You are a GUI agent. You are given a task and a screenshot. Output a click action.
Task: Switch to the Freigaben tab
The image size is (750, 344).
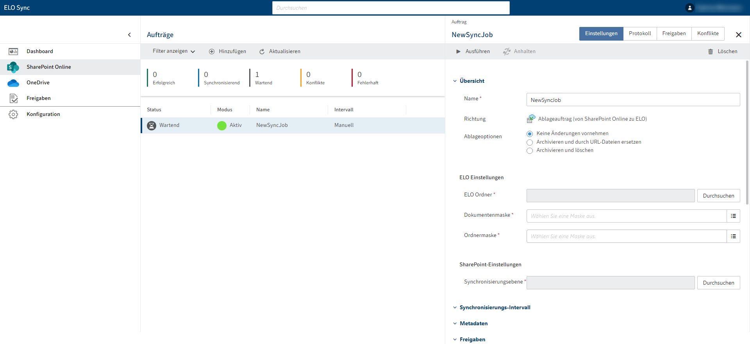click(x=674, y=34)
